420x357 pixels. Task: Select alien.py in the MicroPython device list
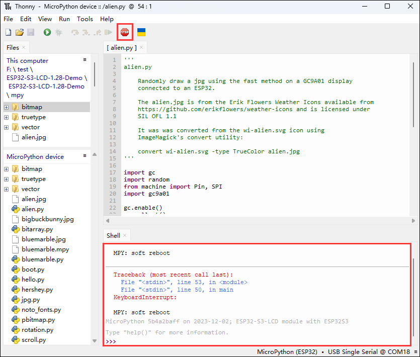click(32, 209)
